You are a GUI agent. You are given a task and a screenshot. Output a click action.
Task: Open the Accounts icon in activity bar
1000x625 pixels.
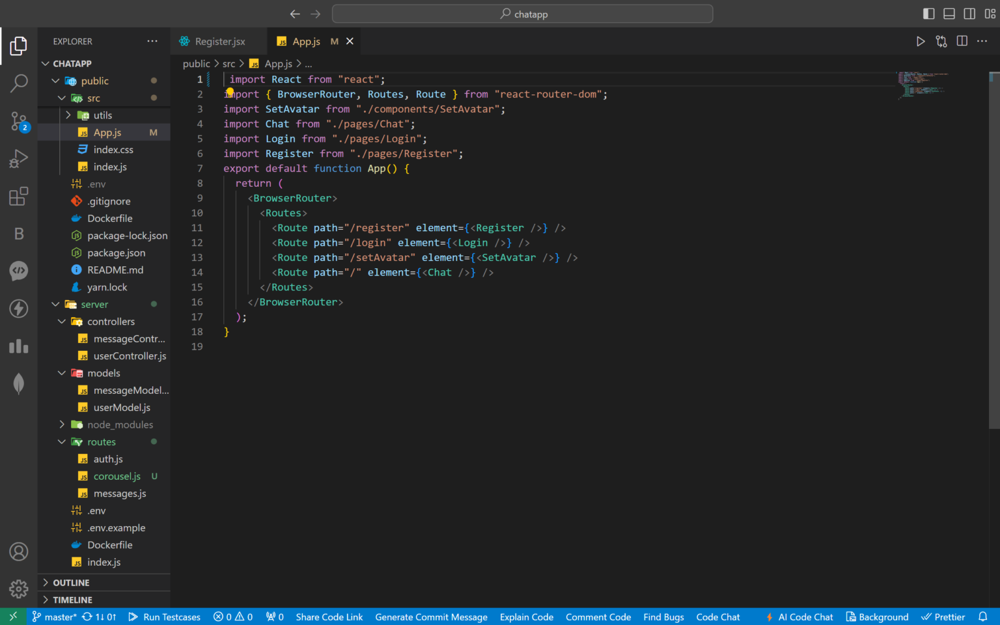pos(19,551)
